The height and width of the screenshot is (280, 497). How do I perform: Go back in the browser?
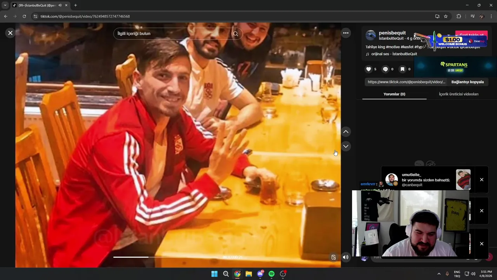(5, 16)
